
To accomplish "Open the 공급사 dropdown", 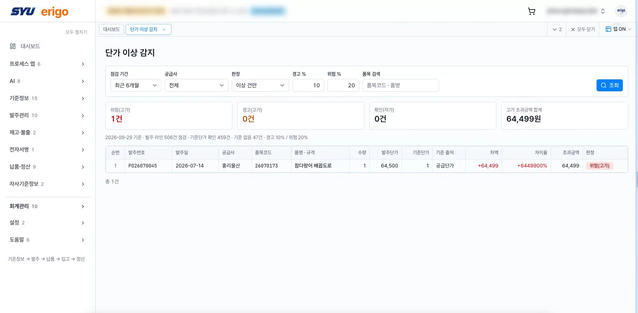I will pyautogui.click(x=197, y=85).
